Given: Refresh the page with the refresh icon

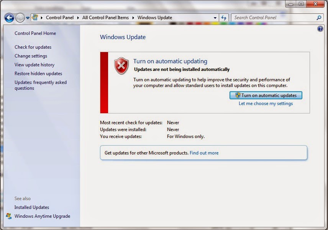Looking at the screenshot, I should 224,18.
